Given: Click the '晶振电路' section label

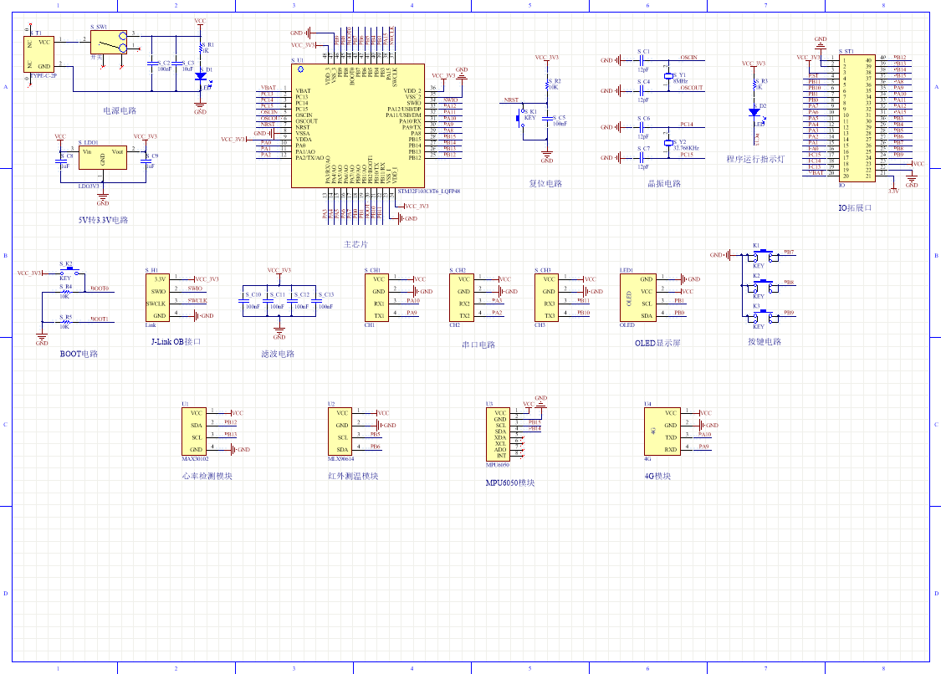Looking at the screenshot, I should pos(664,183).
